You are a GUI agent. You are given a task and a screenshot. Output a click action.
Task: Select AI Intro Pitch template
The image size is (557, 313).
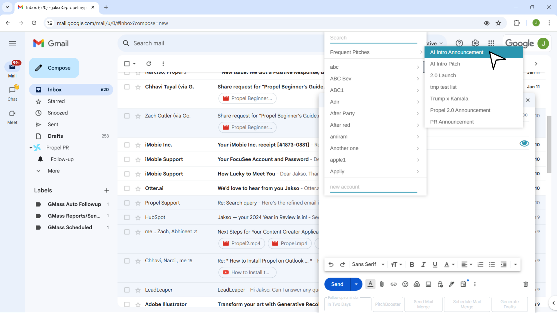point(474,64)
